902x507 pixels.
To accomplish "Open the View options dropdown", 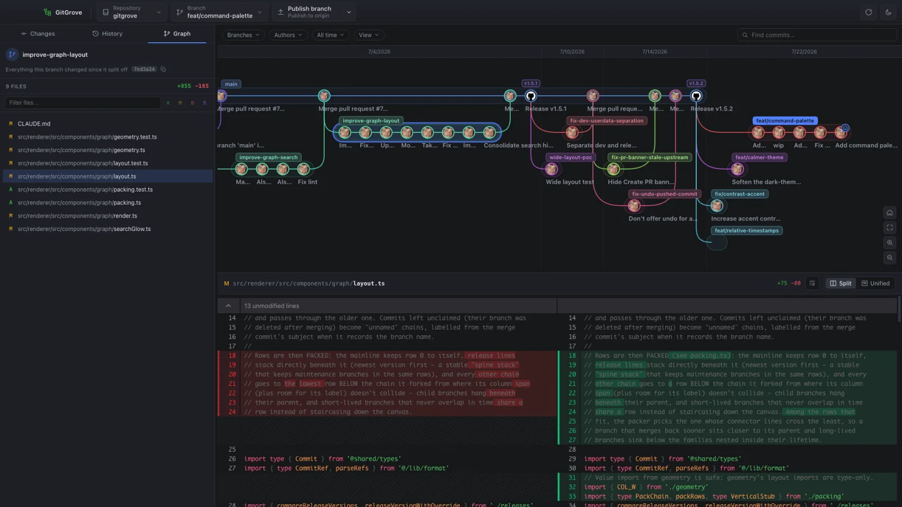I will 369,35.
